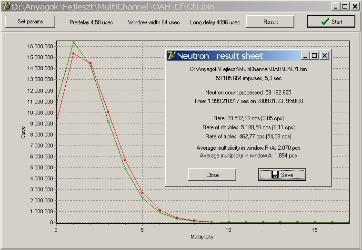The width and height of the screenshot is (362, 250).
Task: Click the Set params button
Action: coord(30,22)
